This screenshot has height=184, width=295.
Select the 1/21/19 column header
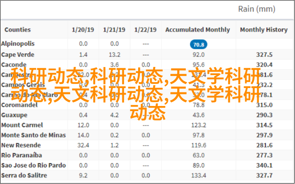coord(114,30)
